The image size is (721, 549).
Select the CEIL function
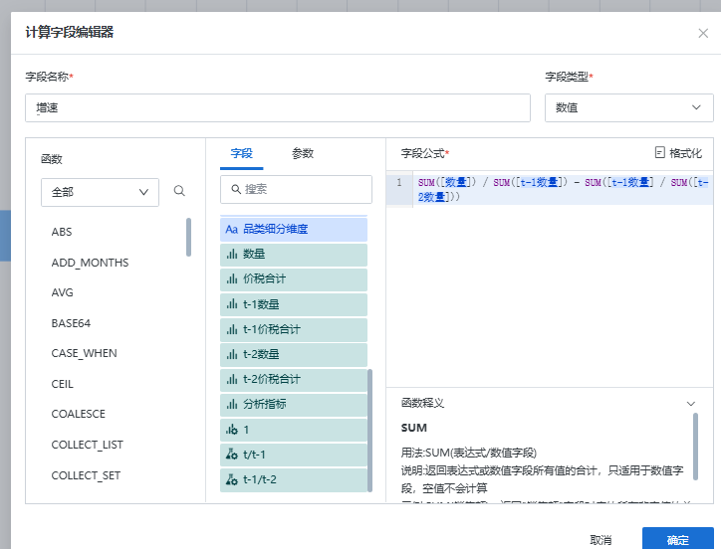click(62, 384)
